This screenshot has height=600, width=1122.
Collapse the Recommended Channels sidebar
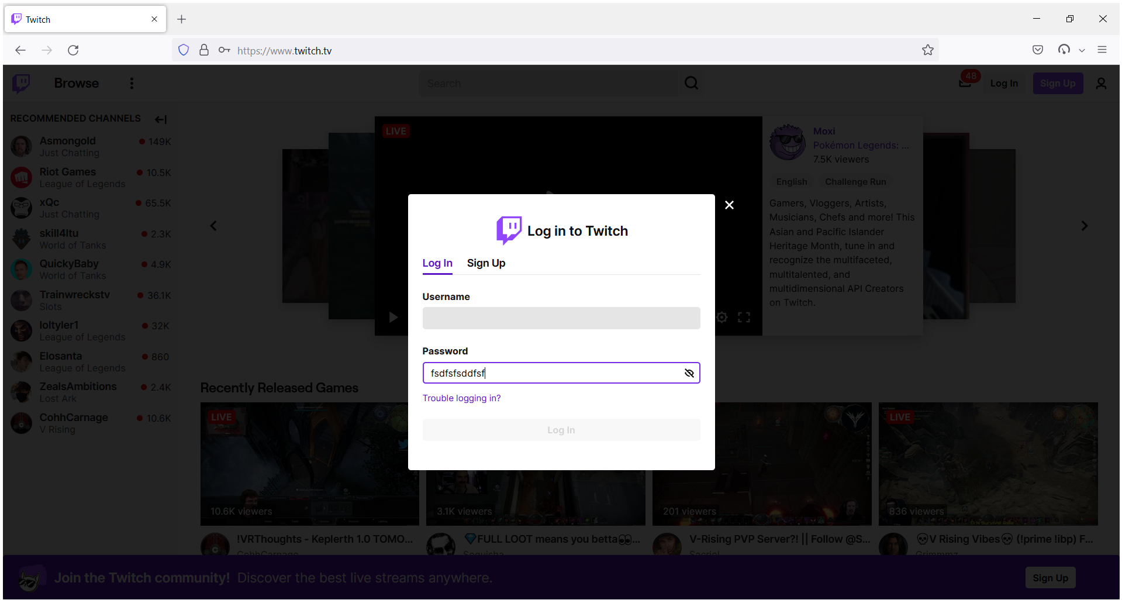161,119
